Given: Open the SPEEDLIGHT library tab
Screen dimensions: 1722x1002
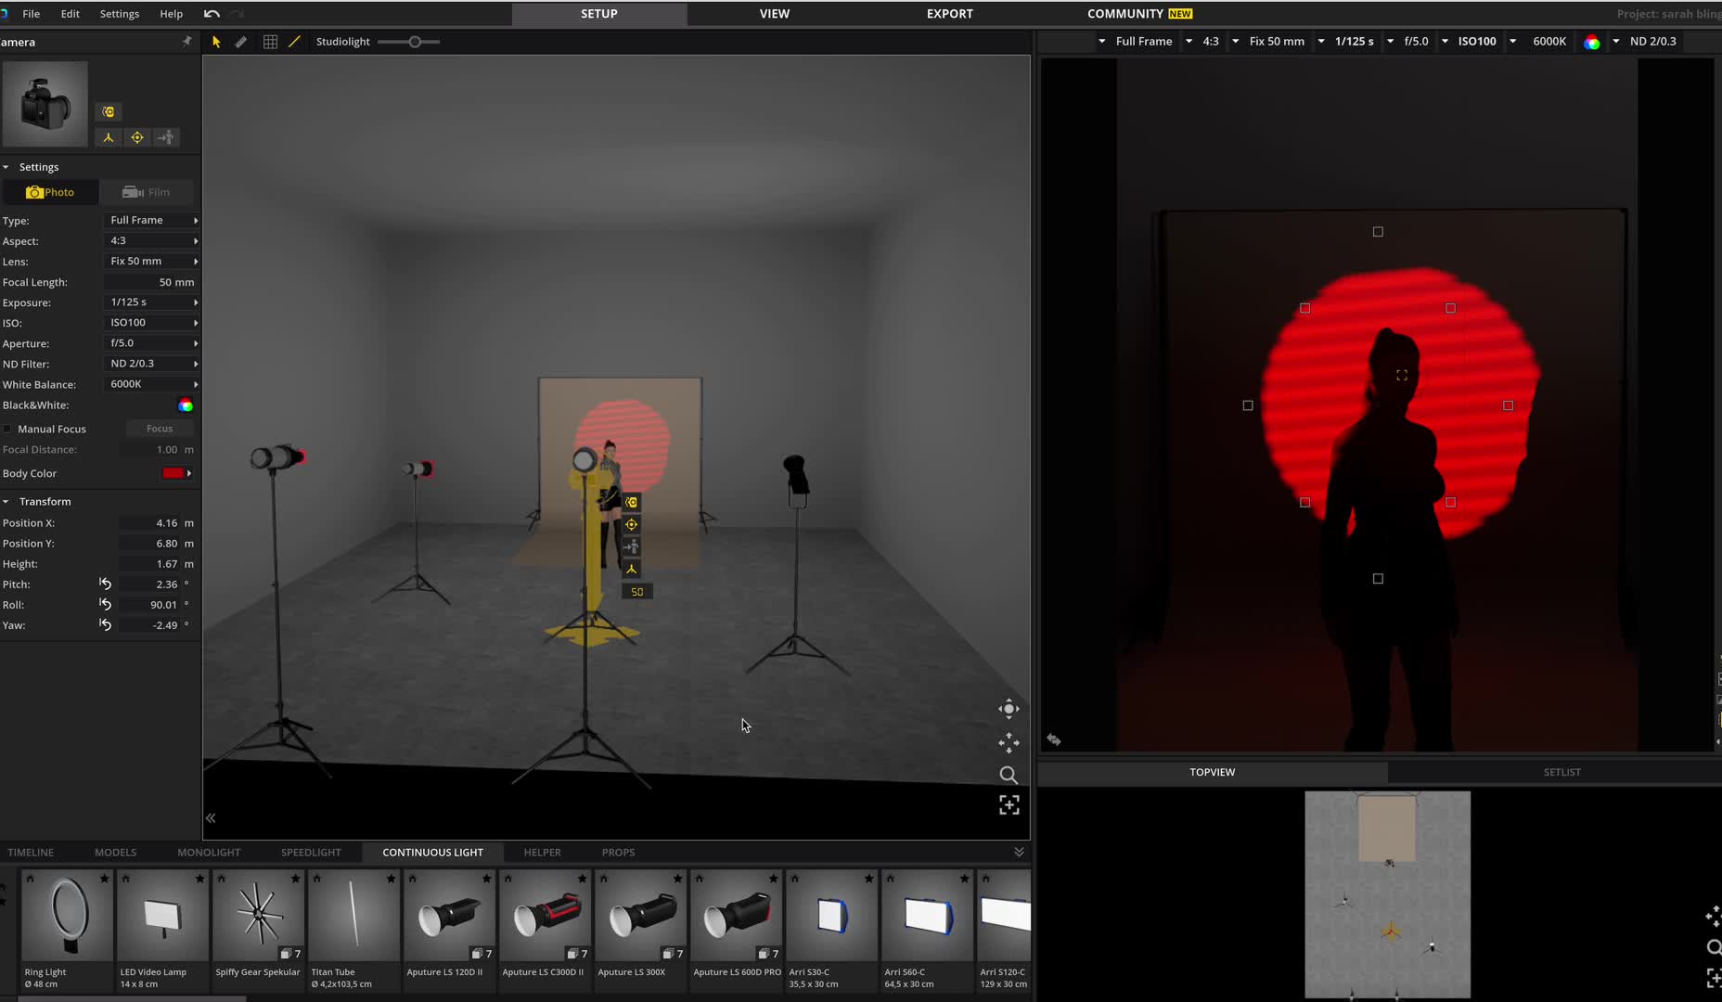Looking at the screenshot, I should [311, 852].
